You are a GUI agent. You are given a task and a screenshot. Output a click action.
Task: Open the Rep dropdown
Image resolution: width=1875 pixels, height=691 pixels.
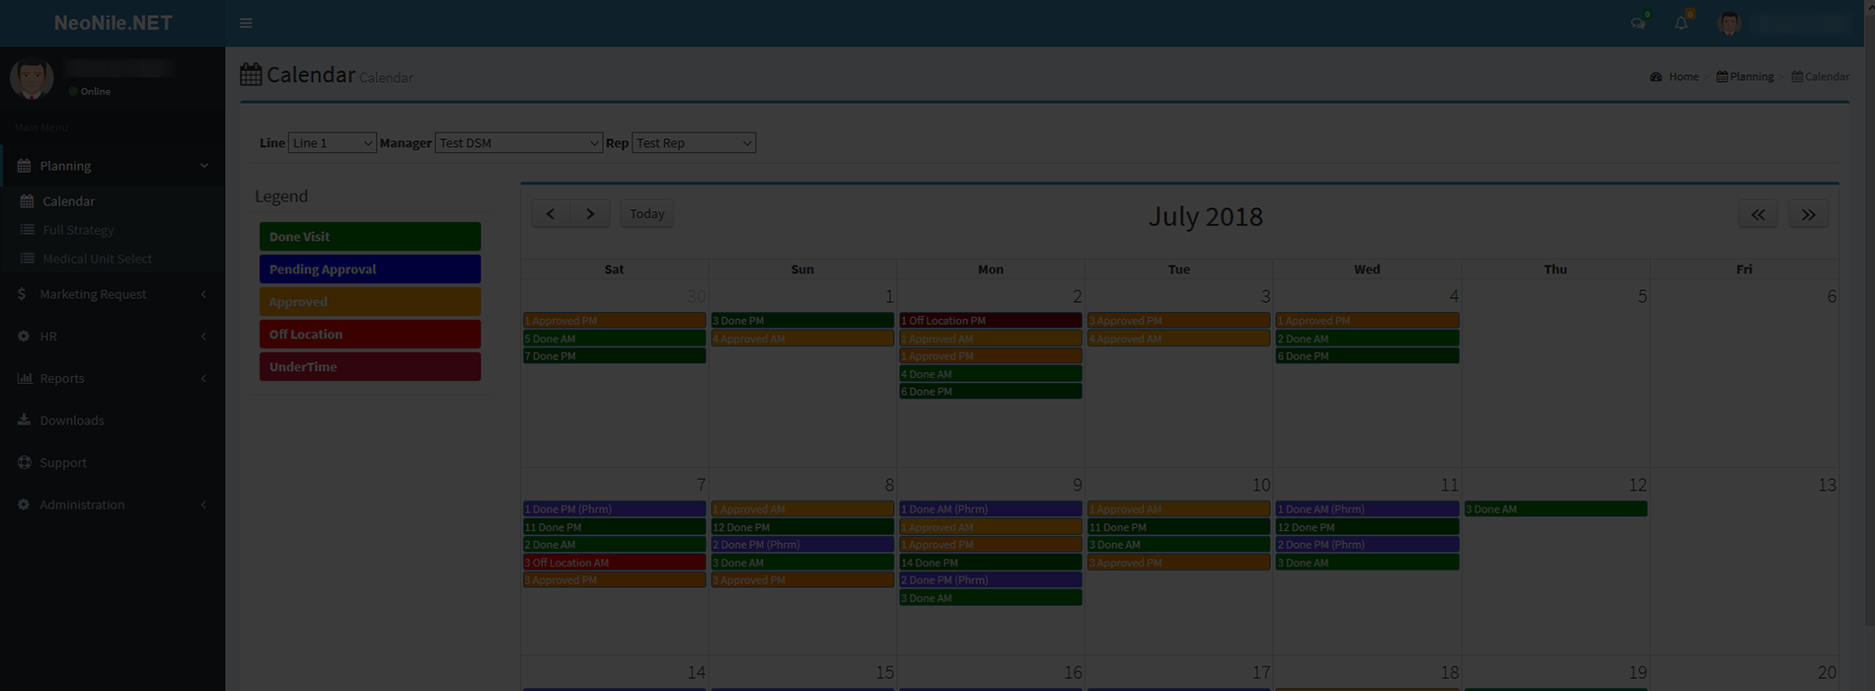tap(693, 143)
